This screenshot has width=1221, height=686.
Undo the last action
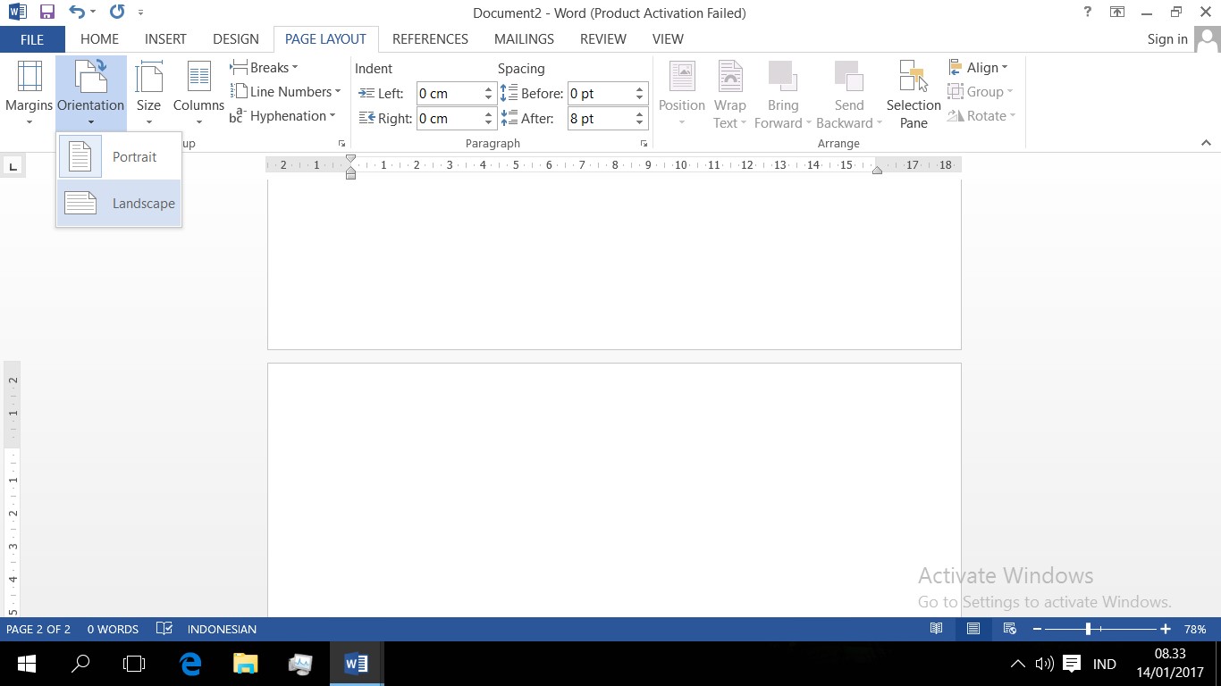(77, 13)
